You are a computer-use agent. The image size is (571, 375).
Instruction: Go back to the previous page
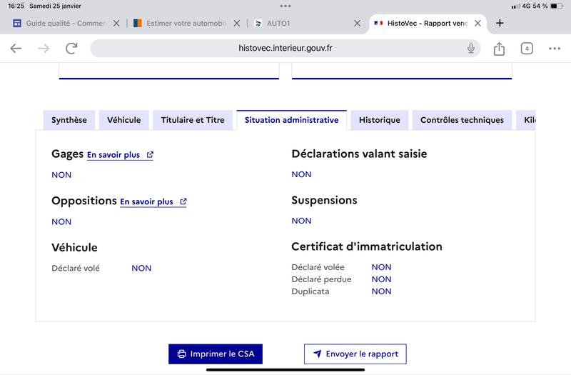(x=16, y=48)
